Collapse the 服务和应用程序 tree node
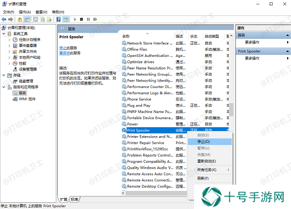Screen dimensions: 291x209 pos(4,87)
